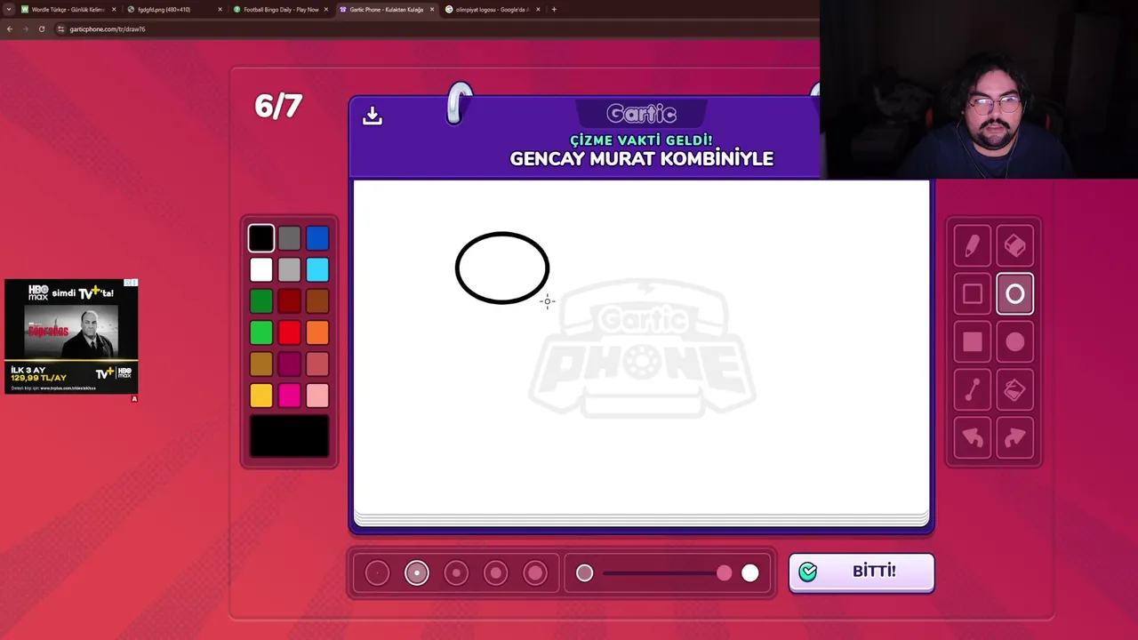
Task: Click the opacity slider handle
Action: tap(725, 573)
